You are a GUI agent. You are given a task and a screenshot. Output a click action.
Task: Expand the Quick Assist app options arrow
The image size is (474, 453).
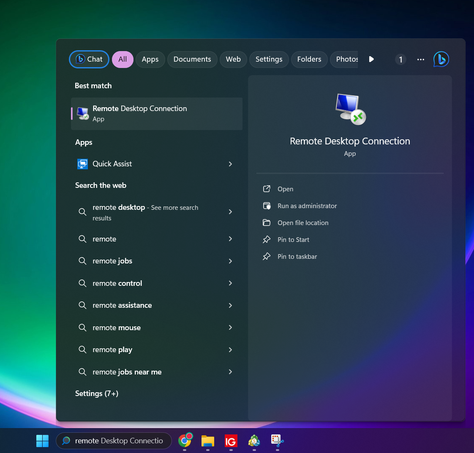[x=230, y=164]
